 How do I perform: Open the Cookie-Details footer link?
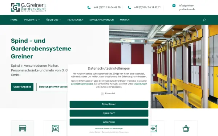95,132
